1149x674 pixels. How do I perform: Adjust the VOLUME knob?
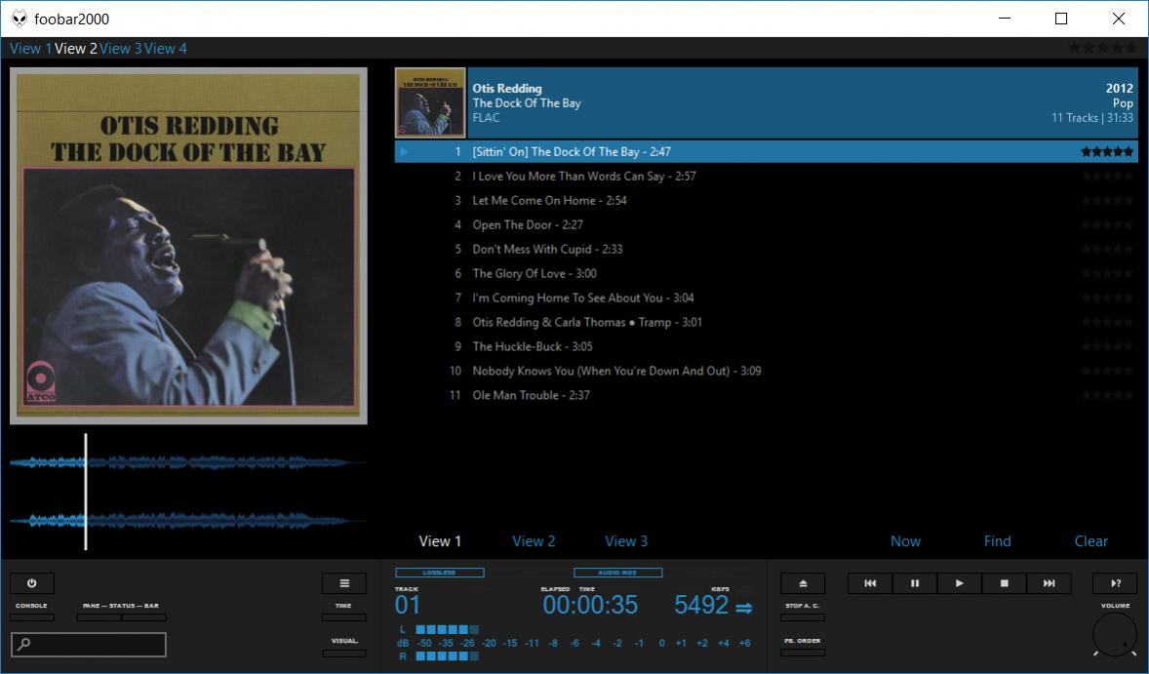[x=1115, y=634]
